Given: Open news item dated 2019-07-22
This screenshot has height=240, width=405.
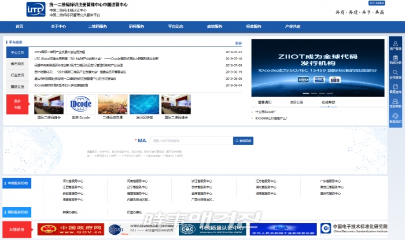Looking at the screenshot, I should click(x=60, y=52).
